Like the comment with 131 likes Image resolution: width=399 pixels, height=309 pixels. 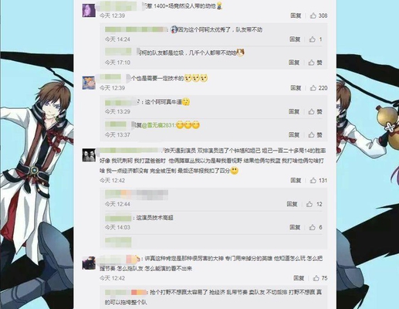click(313, 181)
